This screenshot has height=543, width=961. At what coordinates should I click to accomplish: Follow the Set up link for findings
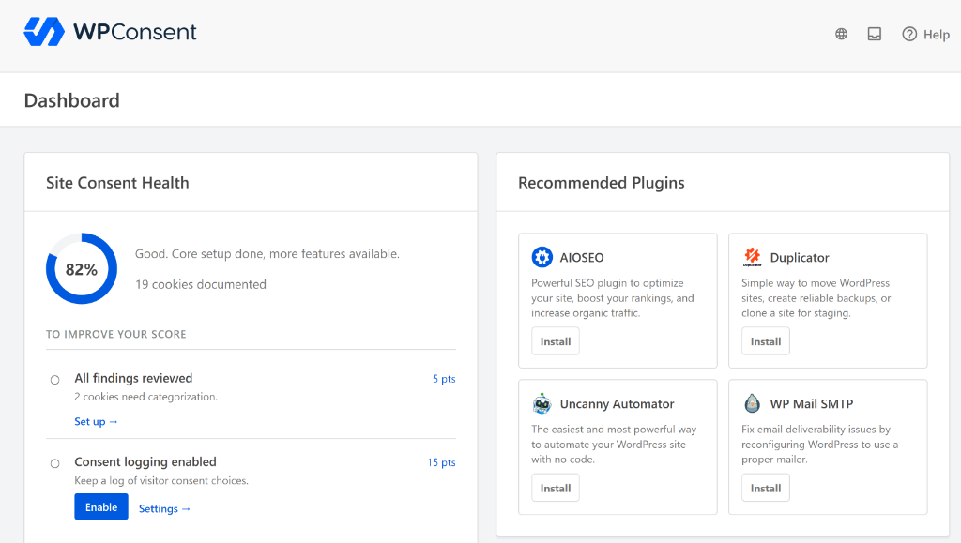(x=96, y=421)
